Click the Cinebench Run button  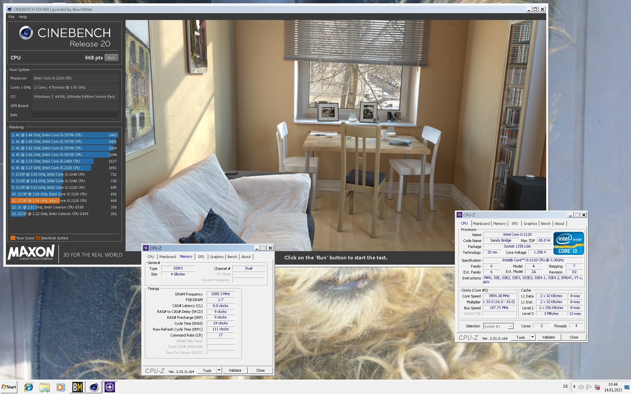111,58
